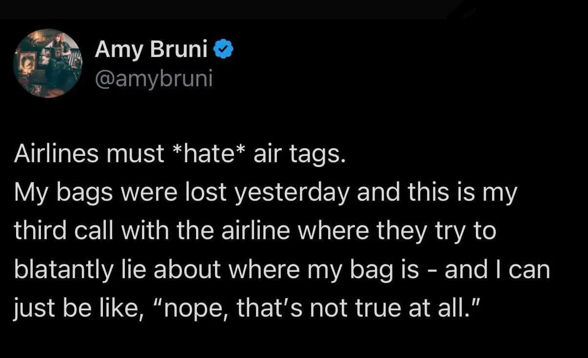Viewport: 588px width, 358px height.
Task: Click the phrase "My bags were lost"
Action: click(122, 193)
